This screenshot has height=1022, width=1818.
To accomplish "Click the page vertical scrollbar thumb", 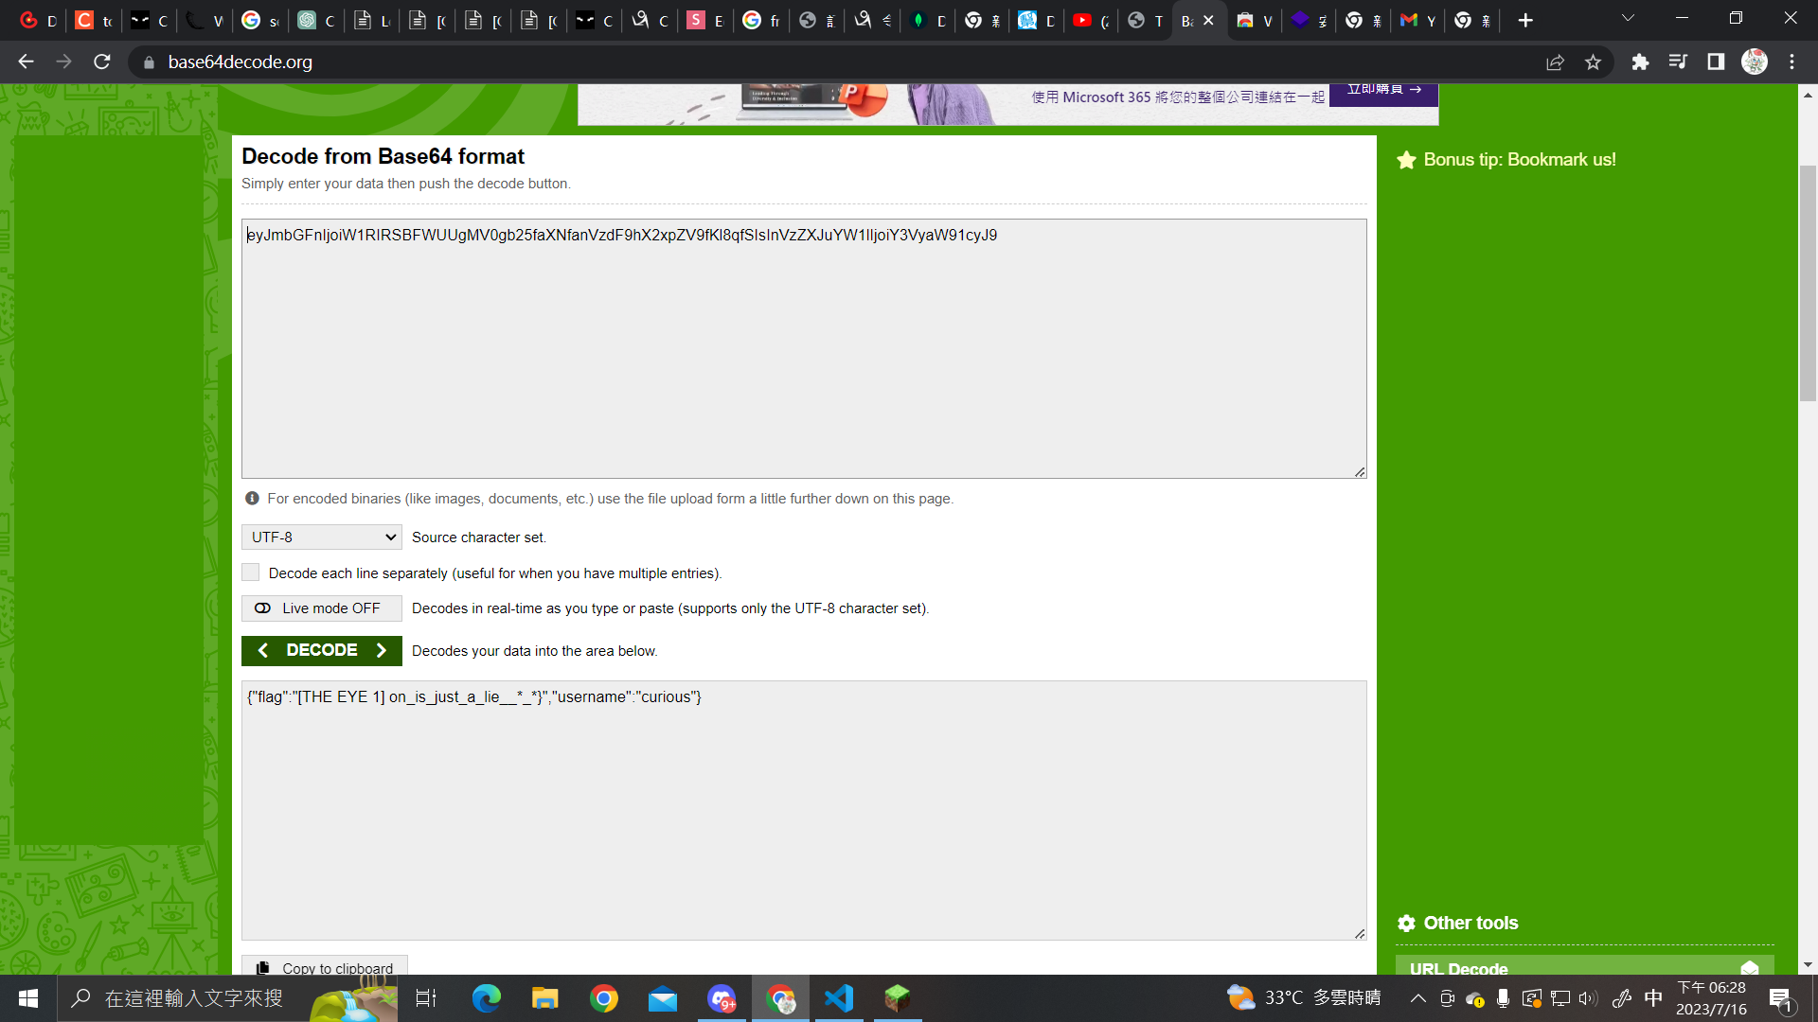I will [1808, 284].
